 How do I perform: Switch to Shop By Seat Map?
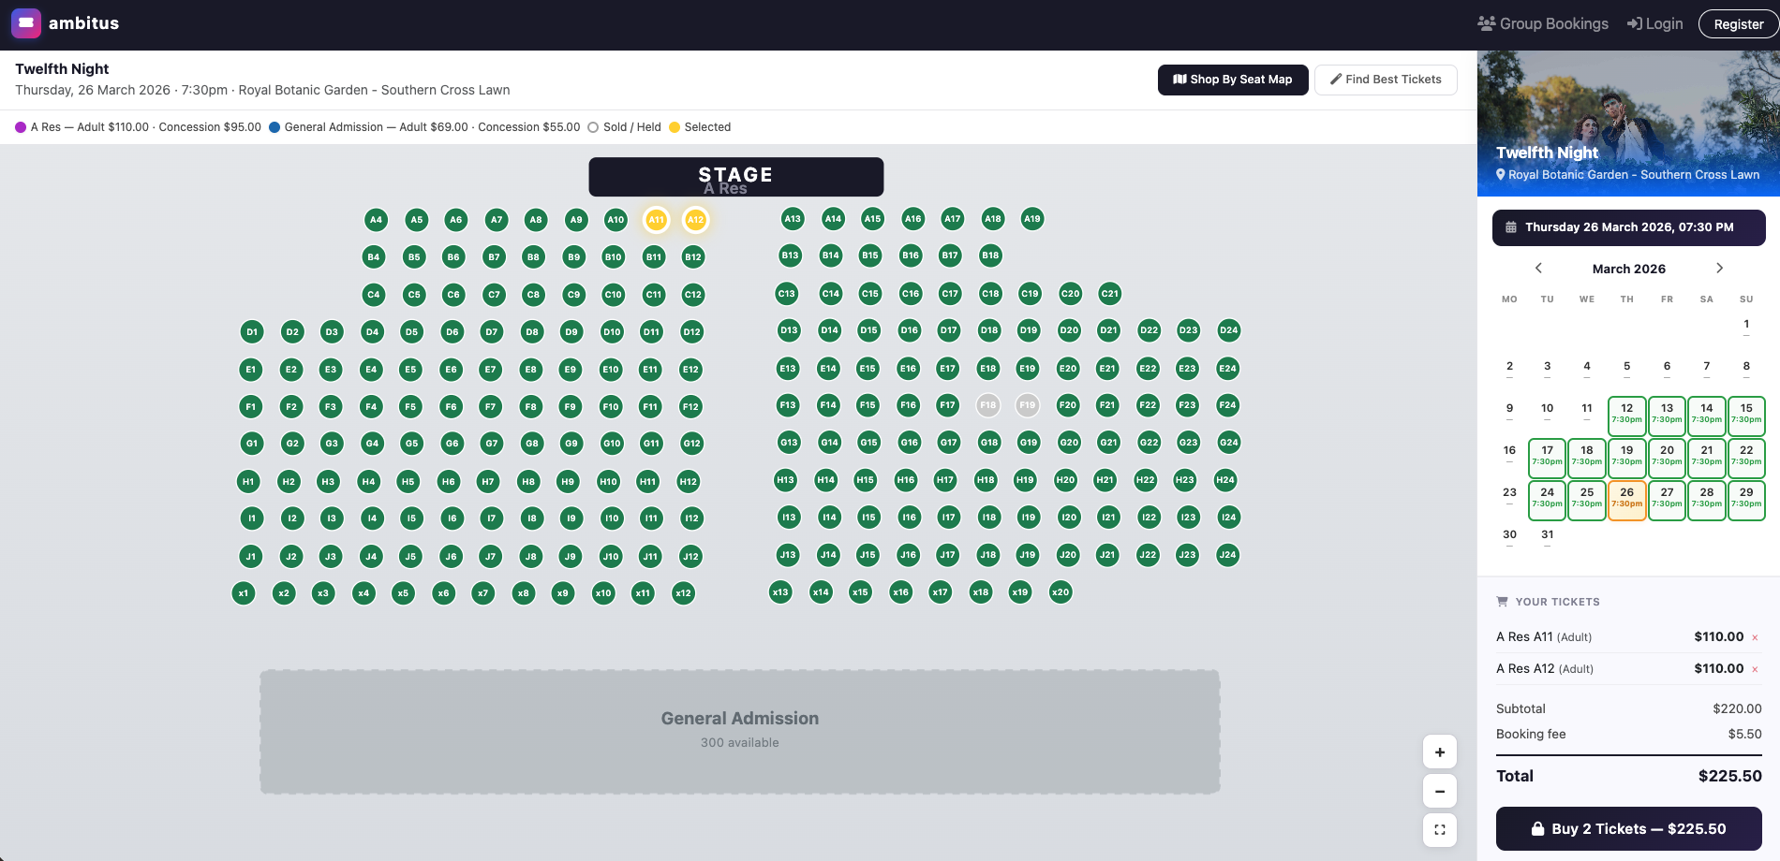(x=1233, y=80)
